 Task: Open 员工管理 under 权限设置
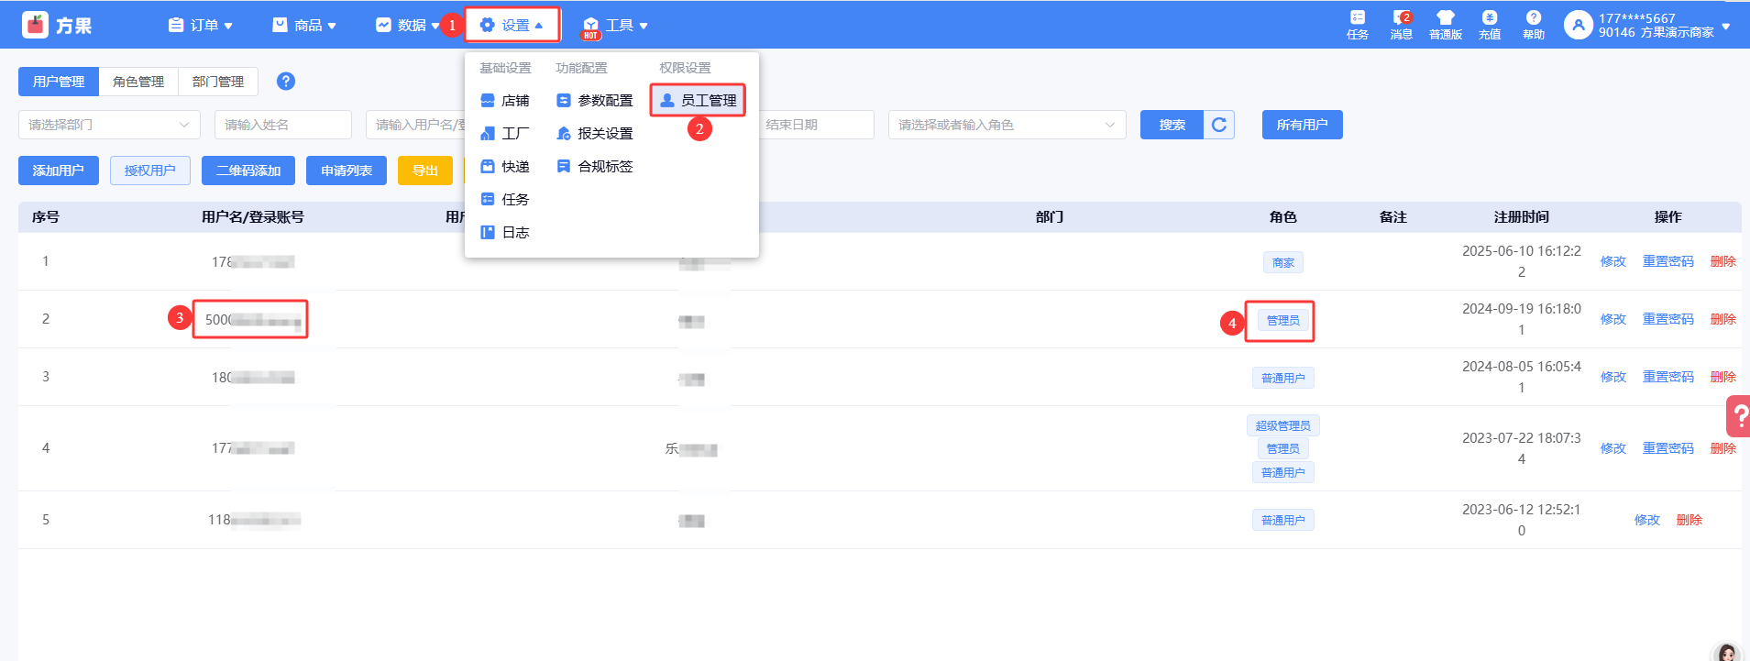tap(699, 101)
